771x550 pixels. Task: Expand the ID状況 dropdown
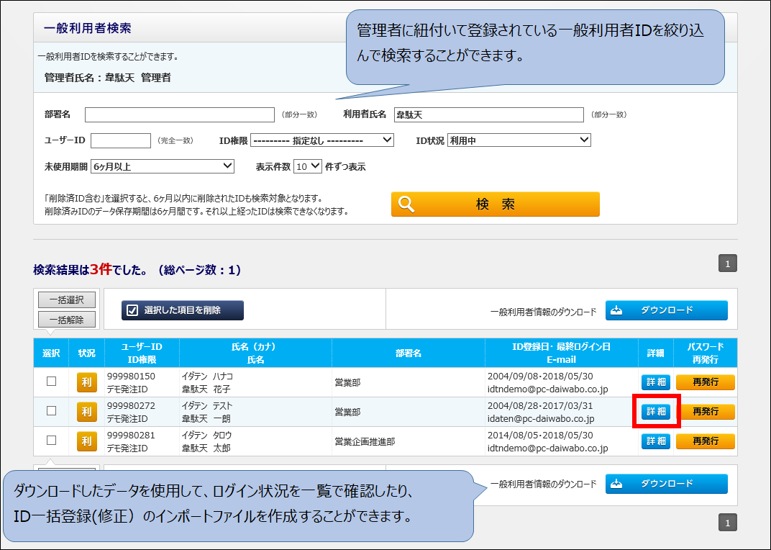519,140
